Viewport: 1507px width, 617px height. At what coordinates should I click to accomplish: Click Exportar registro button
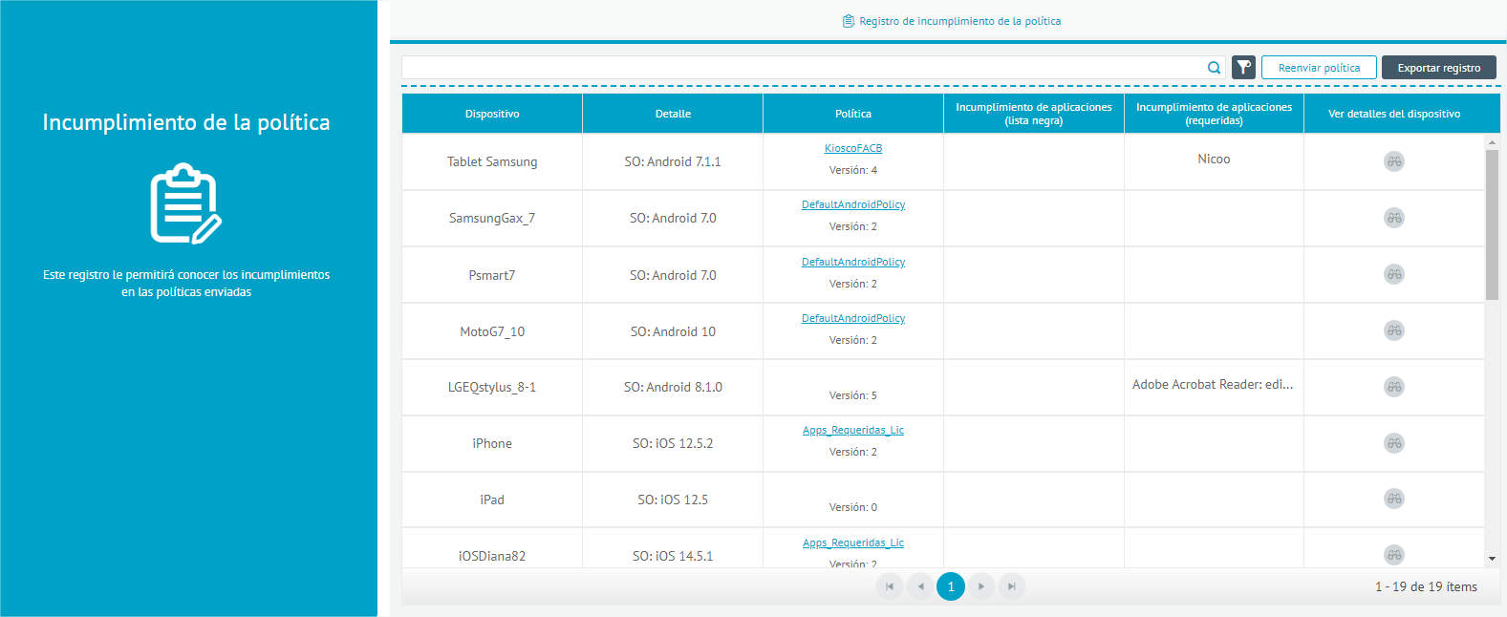pos(1439,68)
